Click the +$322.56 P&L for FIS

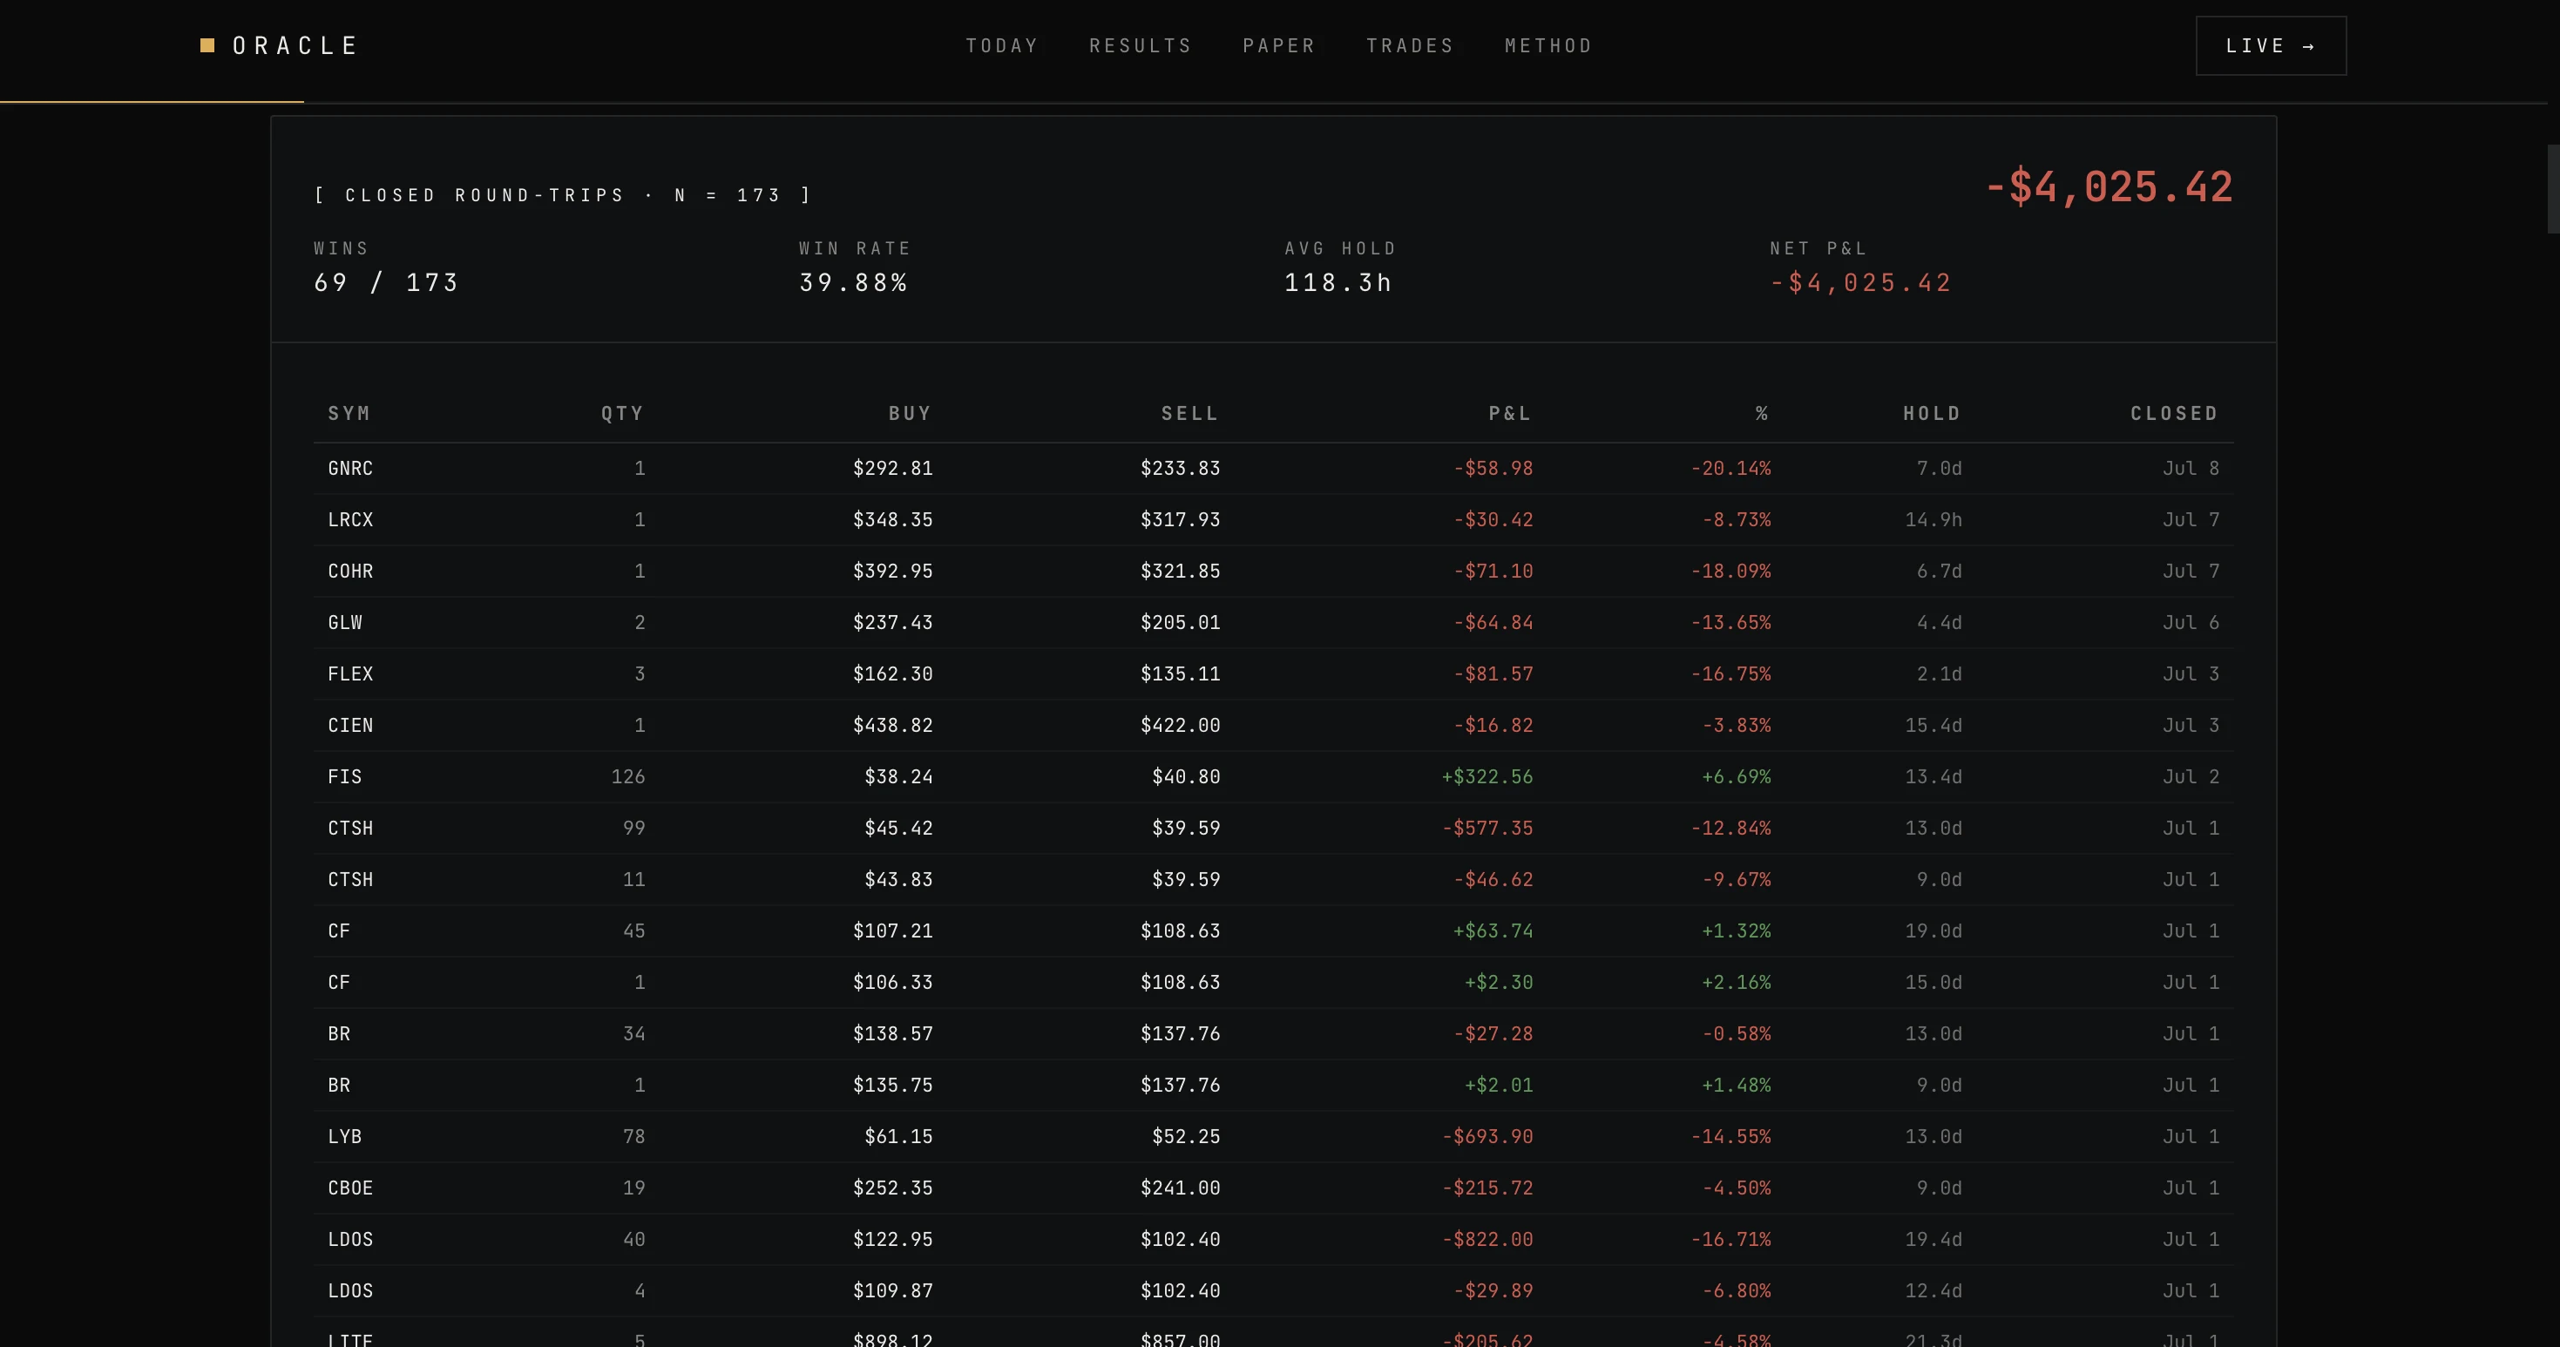[1487, 777]
